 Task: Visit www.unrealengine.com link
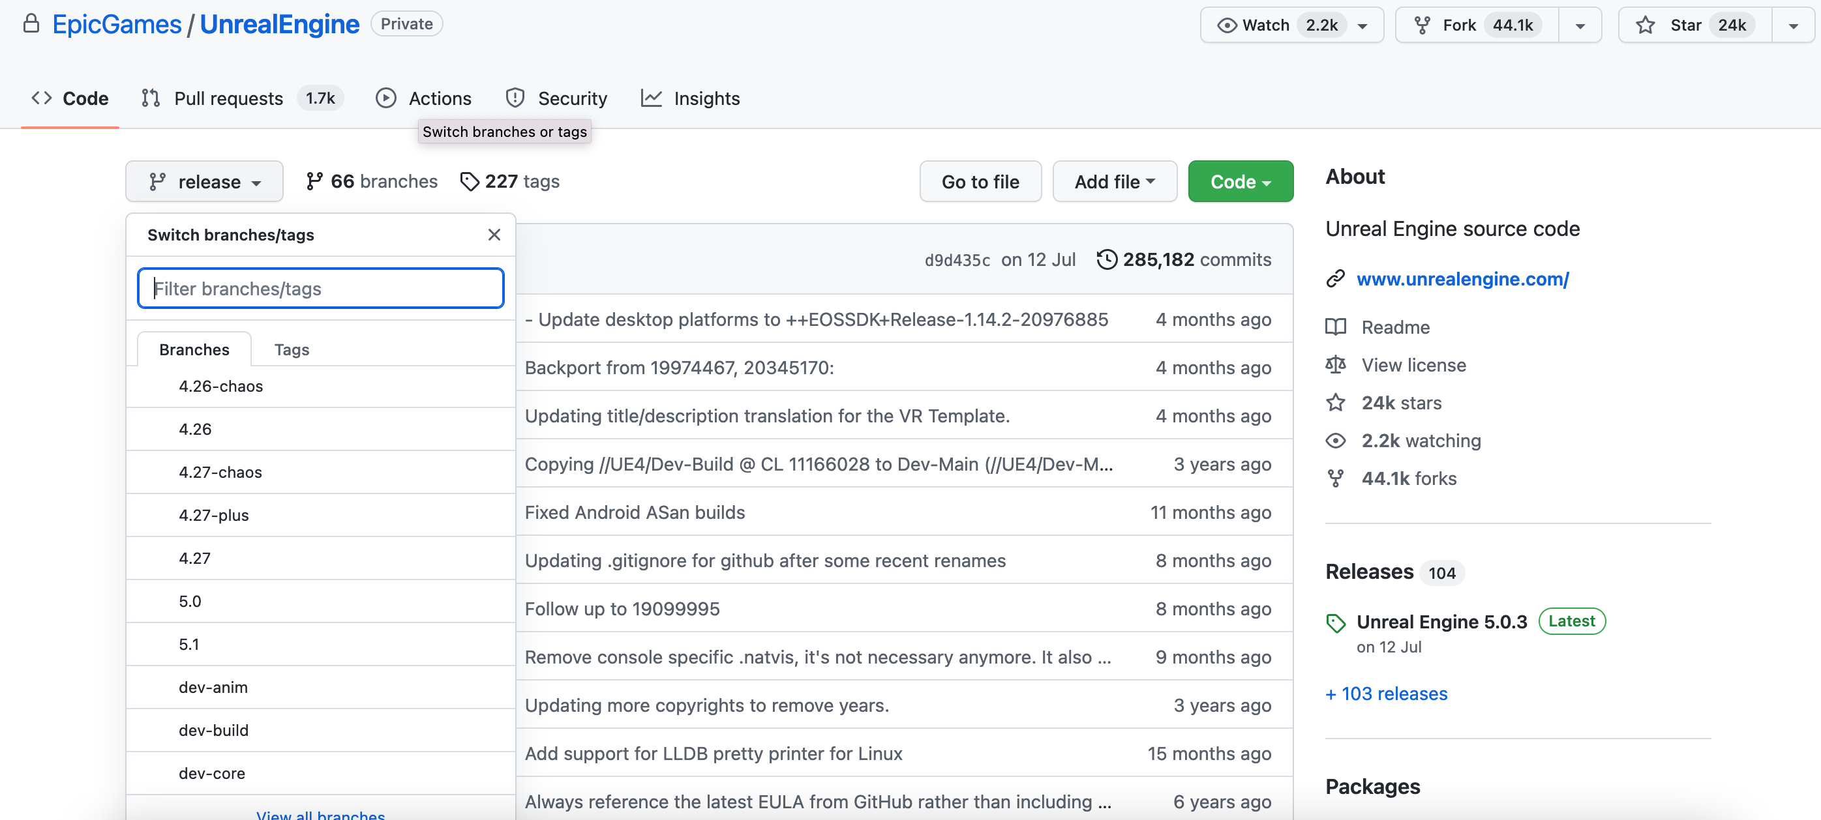(x=1462, y=279)
